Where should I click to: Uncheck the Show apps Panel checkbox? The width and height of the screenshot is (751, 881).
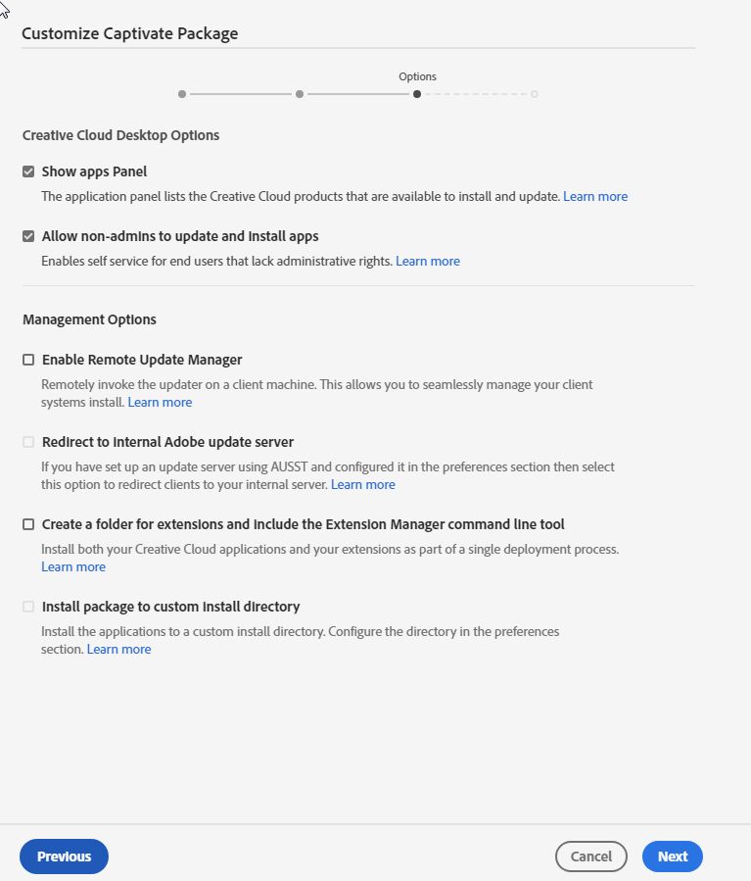28,171
